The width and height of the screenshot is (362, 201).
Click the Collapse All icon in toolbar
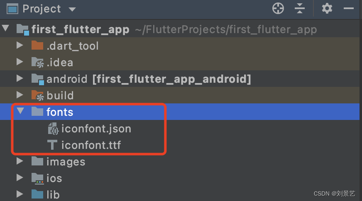pyautogui.click(x=299, y=9)
